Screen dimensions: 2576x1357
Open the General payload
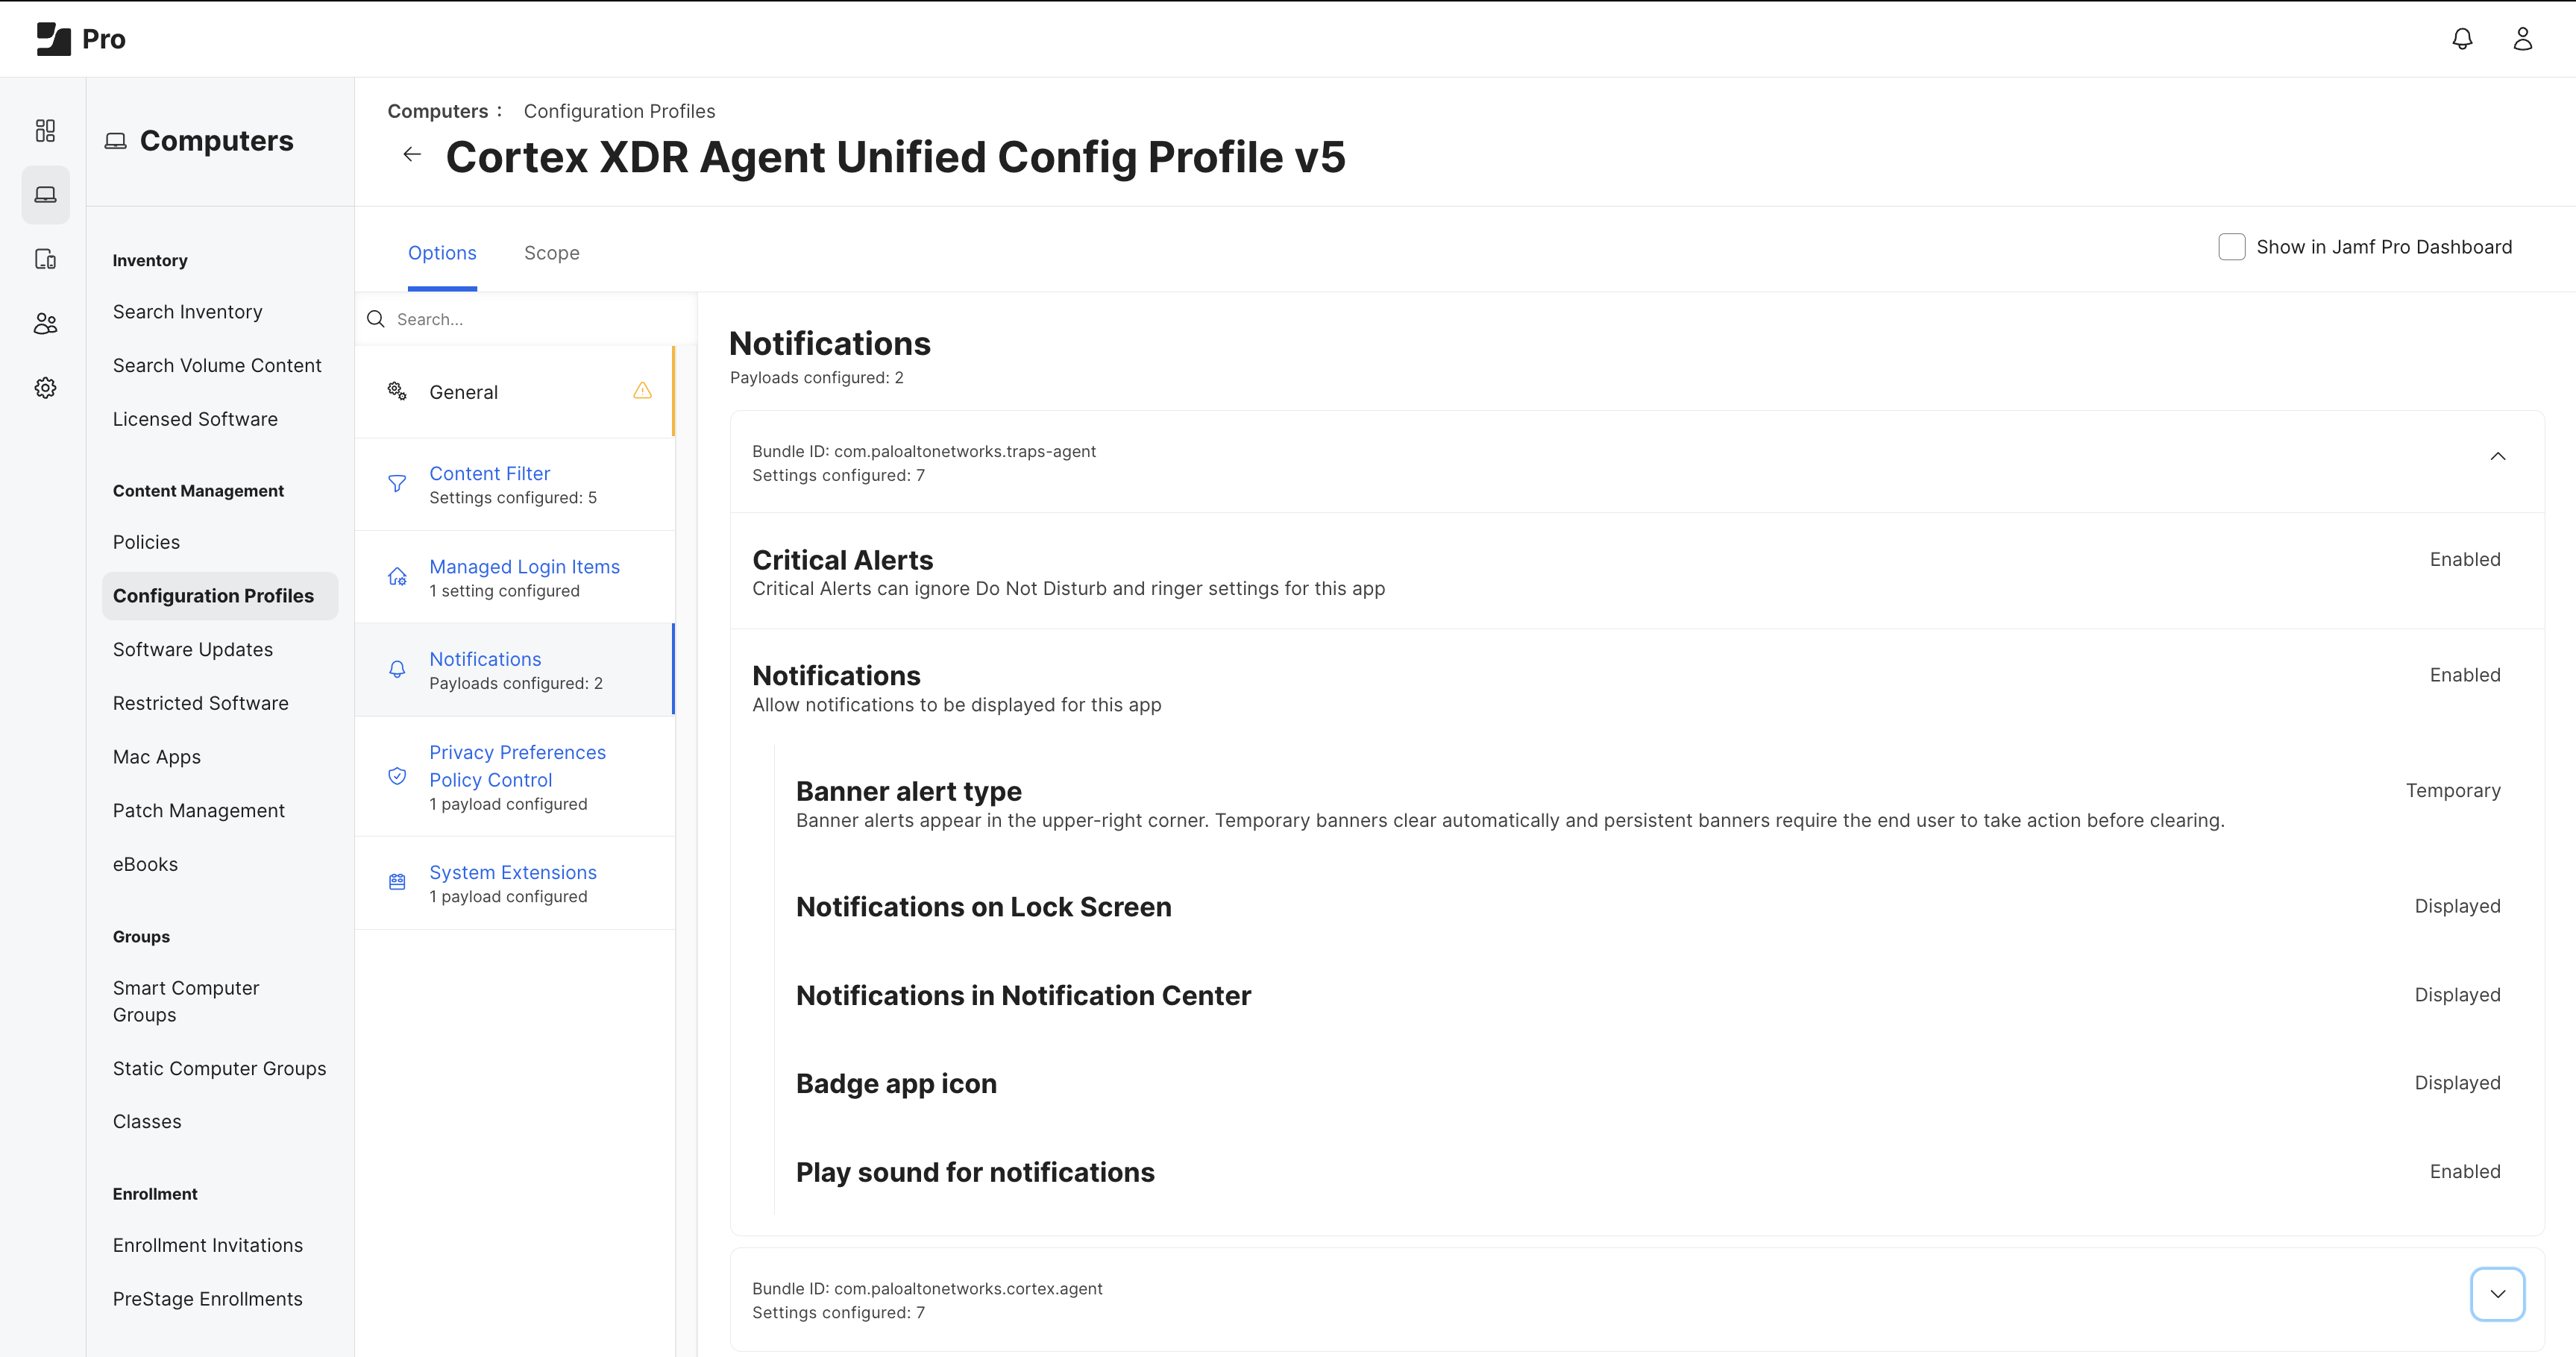point(514,392)
